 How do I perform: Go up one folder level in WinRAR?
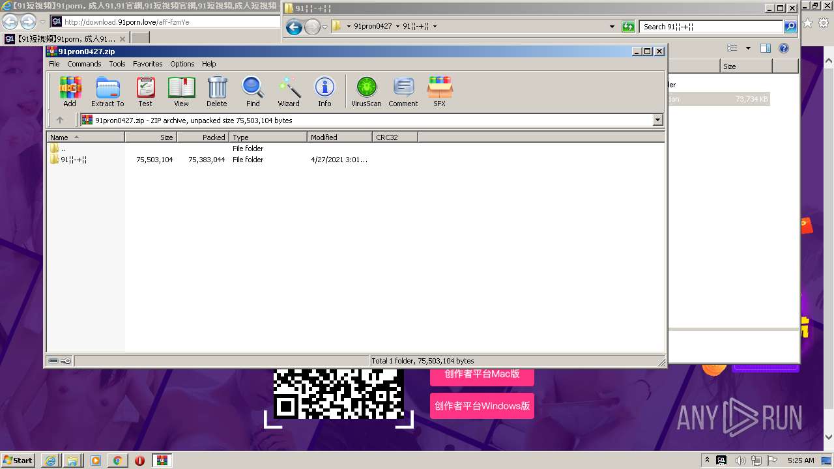click(x=60, y=120)
